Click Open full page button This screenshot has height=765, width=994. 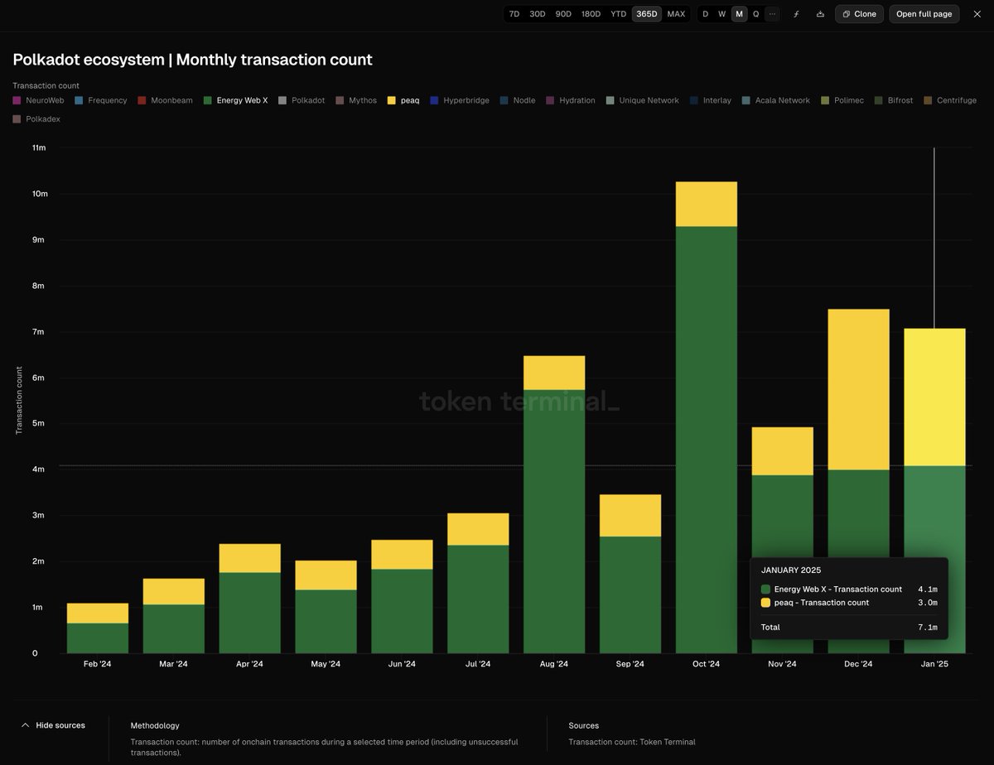pos(924,14)
